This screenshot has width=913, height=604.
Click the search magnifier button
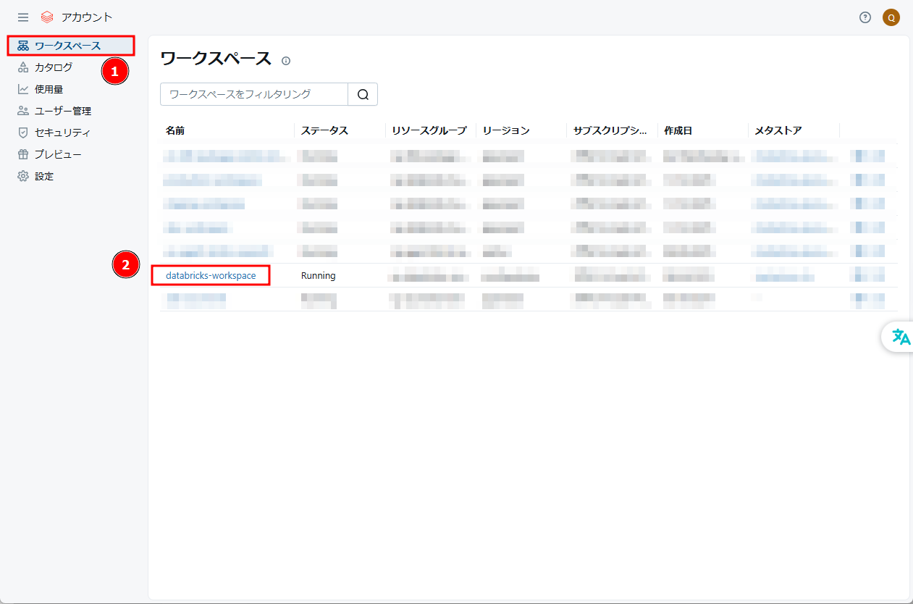pos(363,94)
